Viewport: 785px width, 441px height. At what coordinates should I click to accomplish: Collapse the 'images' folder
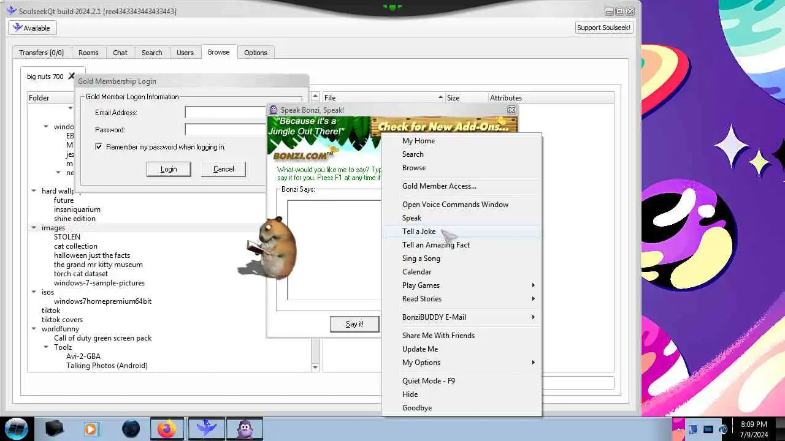click(34, 228)
